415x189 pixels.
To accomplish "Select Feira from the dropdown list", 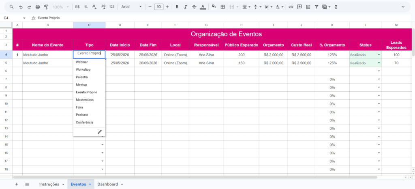I will click(89, 107).
